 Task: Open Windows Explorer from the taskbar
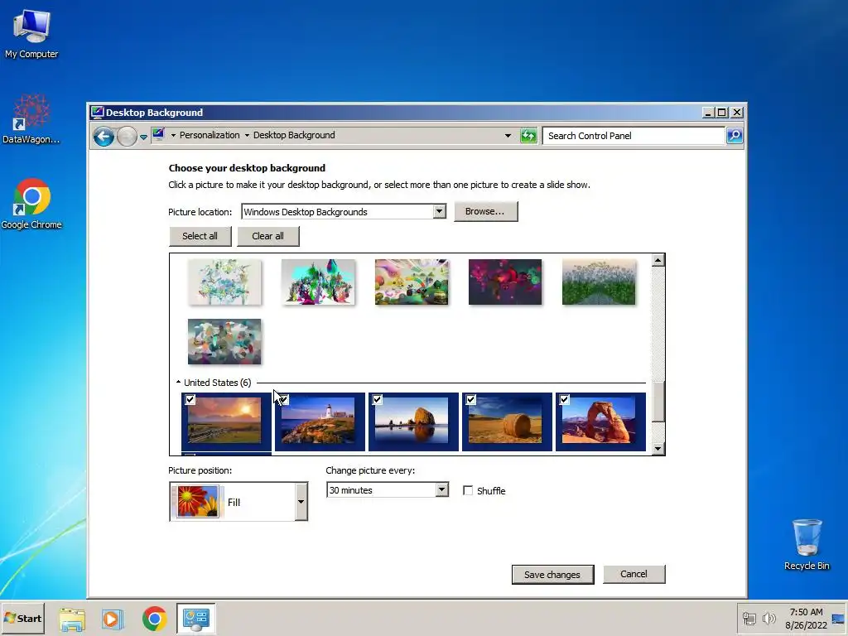pyautogui.click(x=72, y=619)
